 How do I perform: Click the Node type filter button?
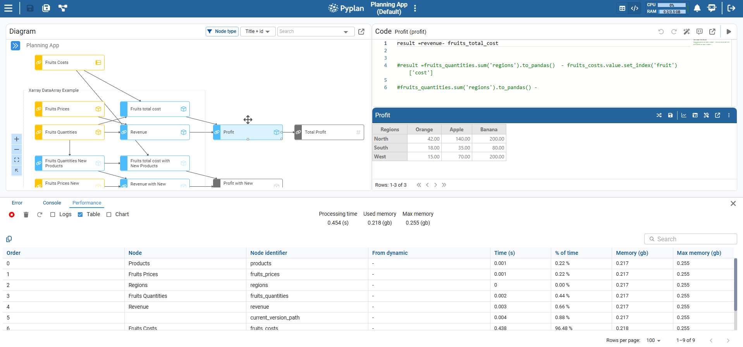pyautogui.click(x=222, y=31)
